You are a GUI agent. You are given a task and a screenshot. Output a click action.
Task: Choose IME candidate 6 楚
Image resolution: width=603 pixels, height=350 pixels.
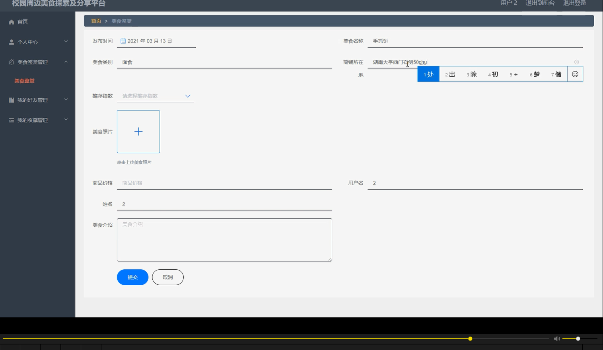(x=535, y=74)
